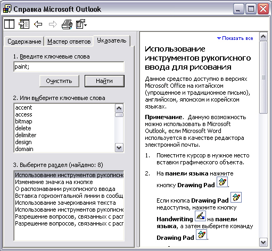272x251 pixels.
Task: Maximize the help window
Action: tap(251, 9)
